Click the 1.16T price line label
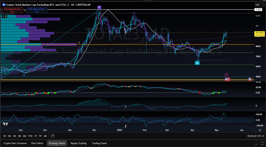 [x=258, y=10]
